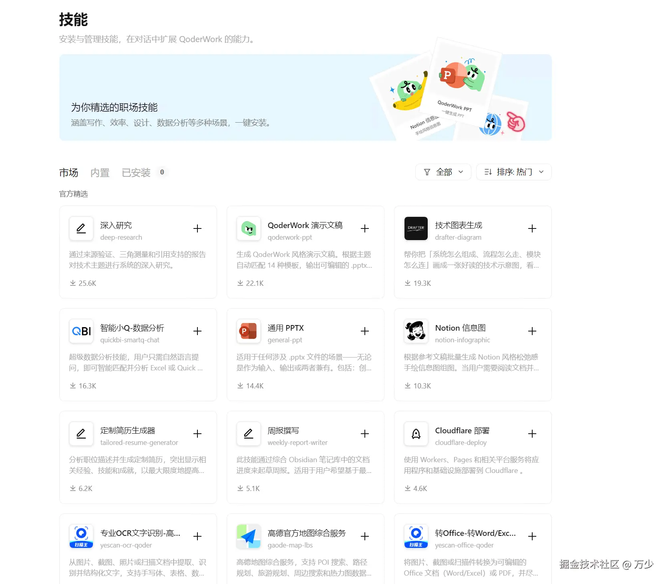Image resolution: width=668 pixels, height=584 pixels.
Task: Open the 技术图表生成 skill title
Action: tap(459, 225)
